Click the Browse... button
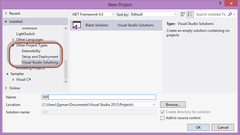 click(x=173, y=105)
